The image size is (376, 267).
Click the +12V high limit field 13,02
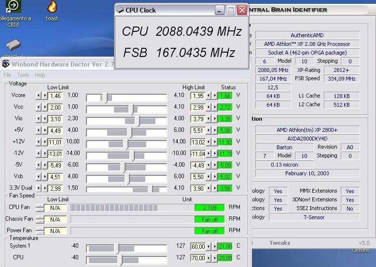198,142
